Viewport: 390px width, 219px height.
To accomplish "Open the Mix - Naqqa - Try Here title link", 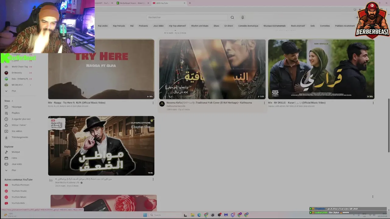I will [x=77, y=103].
